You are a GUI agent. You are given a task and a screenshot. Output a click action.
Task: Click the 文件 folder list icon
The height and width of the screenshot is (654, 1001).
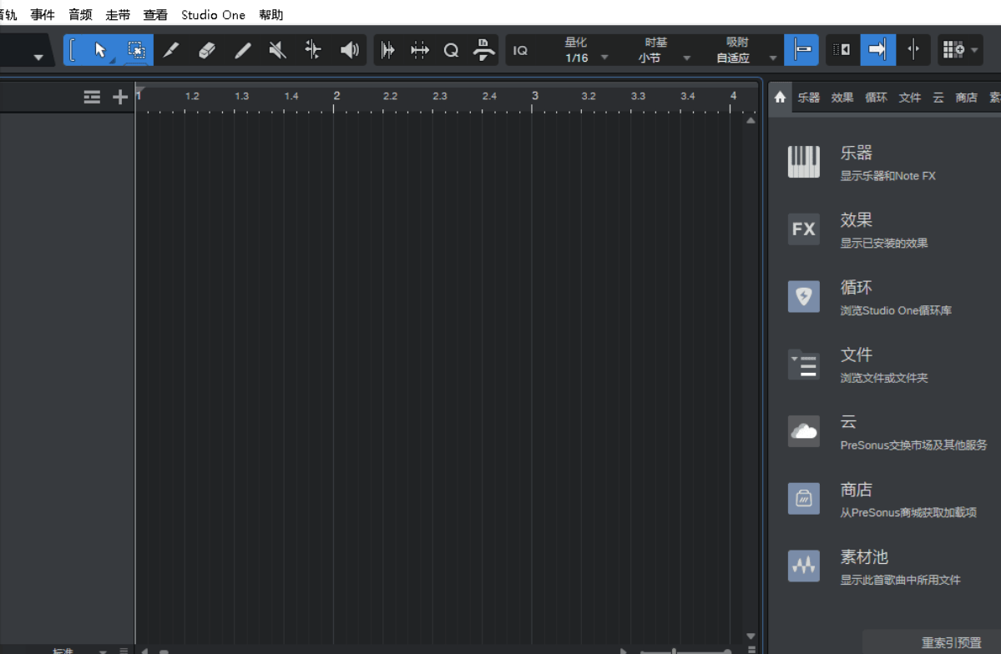click(x=804, y=365)
